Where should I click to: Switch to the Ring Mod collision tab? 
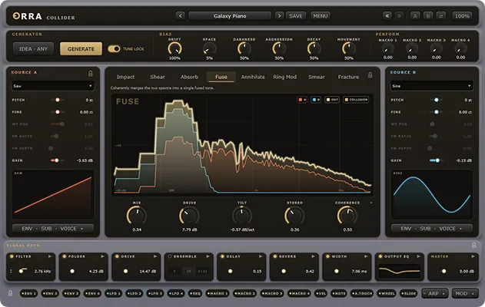[x=285, y=77]
